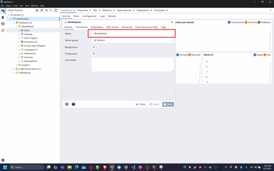Open Query Tool workspace icon in left sidebar
The height and width of the screenshot is (171, 274).
(3, 18)
